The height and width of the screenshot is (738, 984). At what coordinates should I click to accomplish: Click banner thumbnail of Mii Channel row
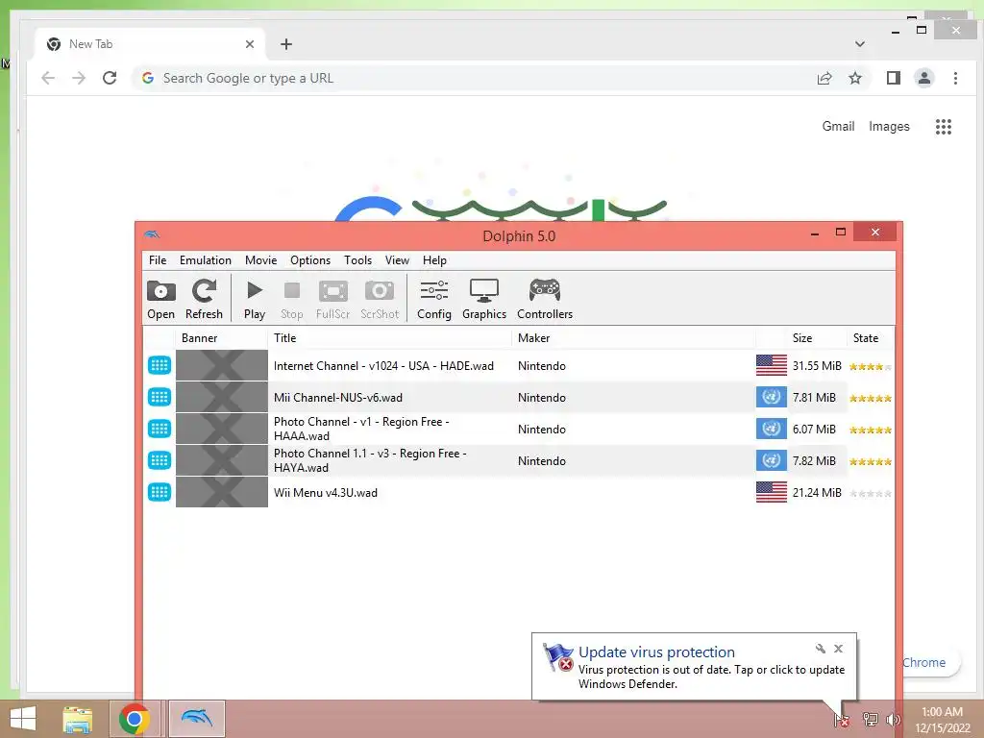[222, 397]
